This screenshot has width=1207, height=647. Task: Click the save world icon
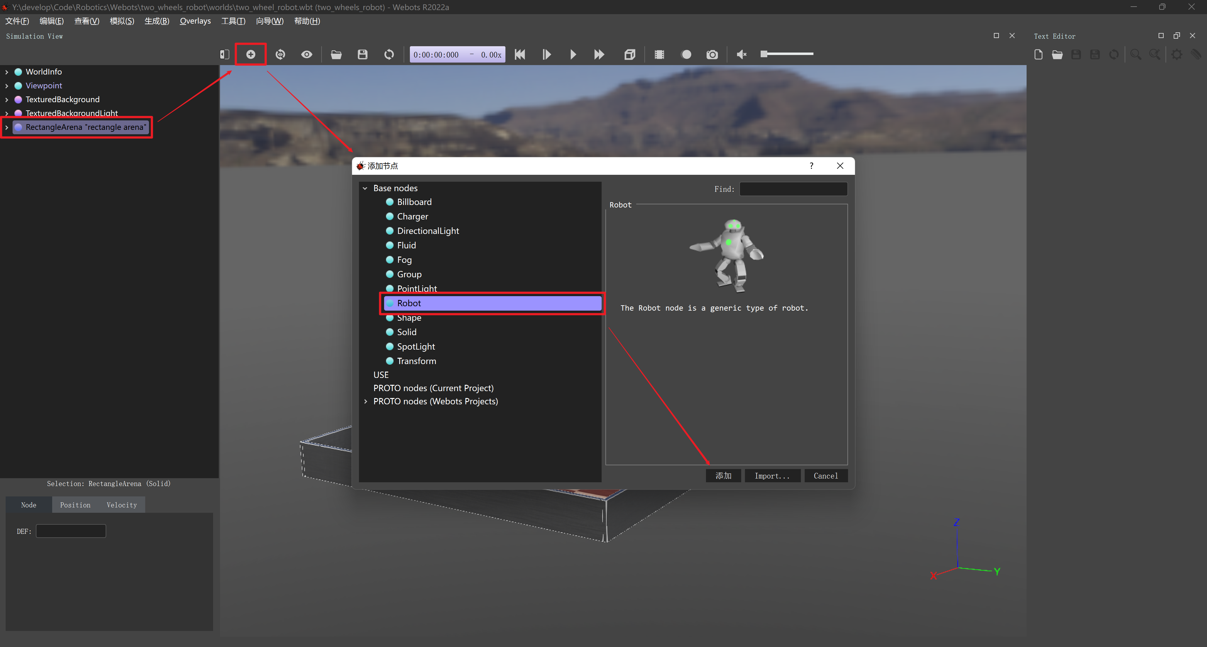362,54
